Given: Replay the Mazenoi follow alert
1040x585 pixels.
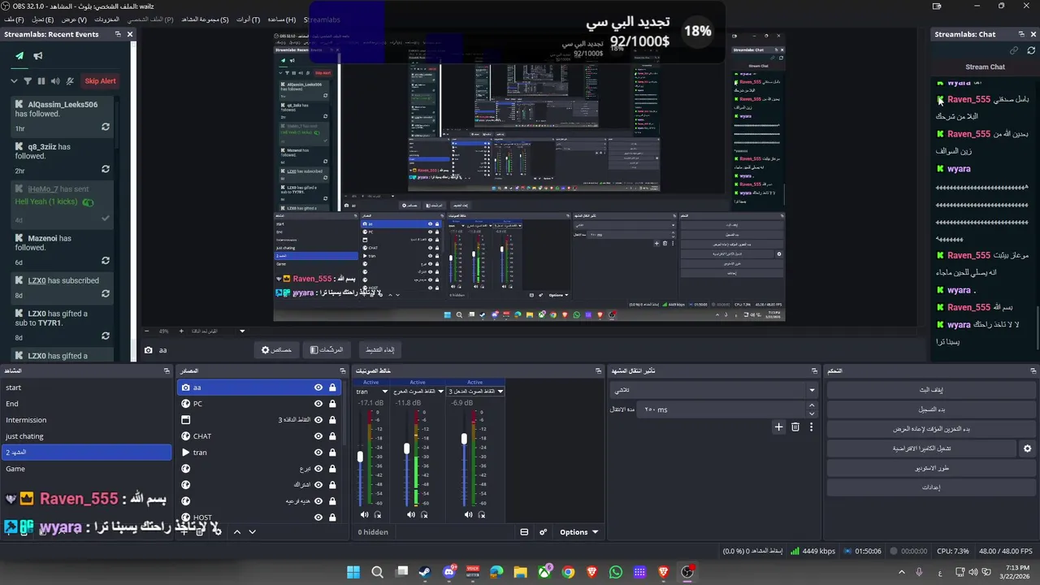Looking at the screenshot, I should point(106,261).
